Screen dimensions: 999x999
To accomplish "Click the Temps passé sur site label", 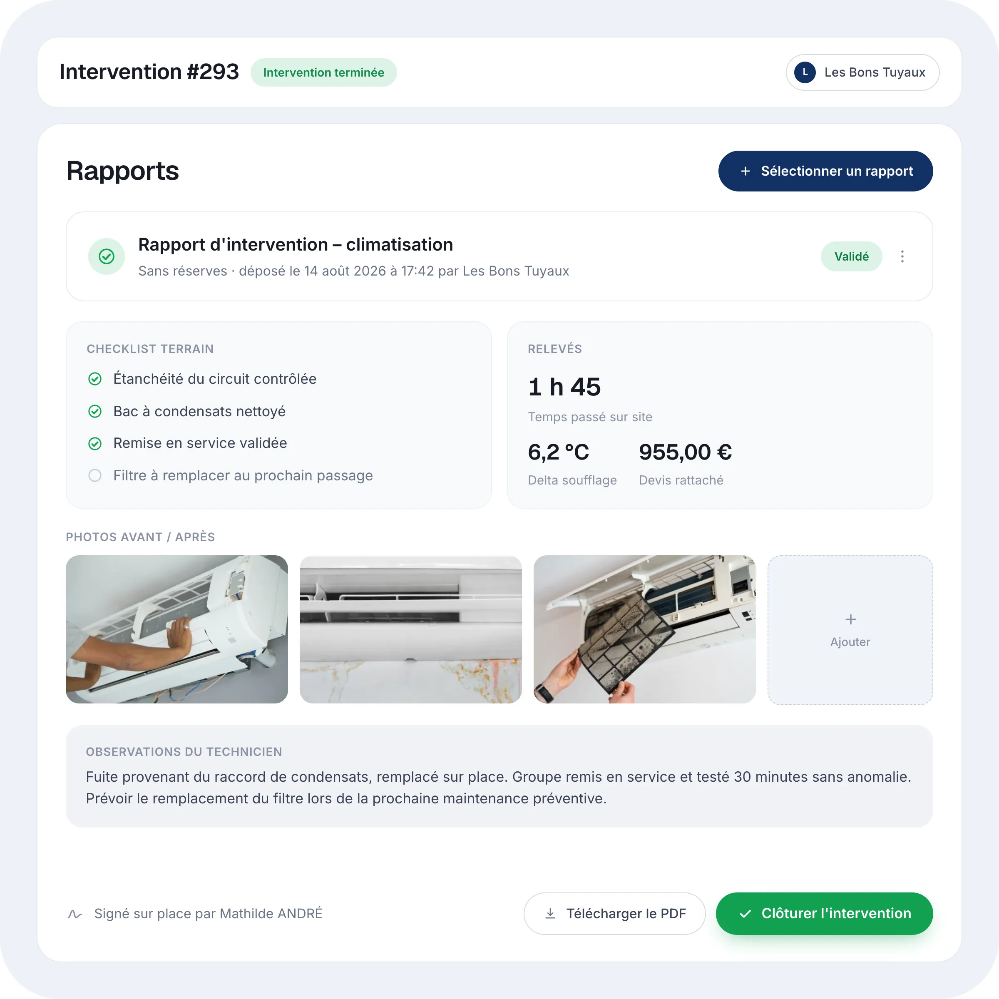I will pyautogui.click(x=590, y=417).
